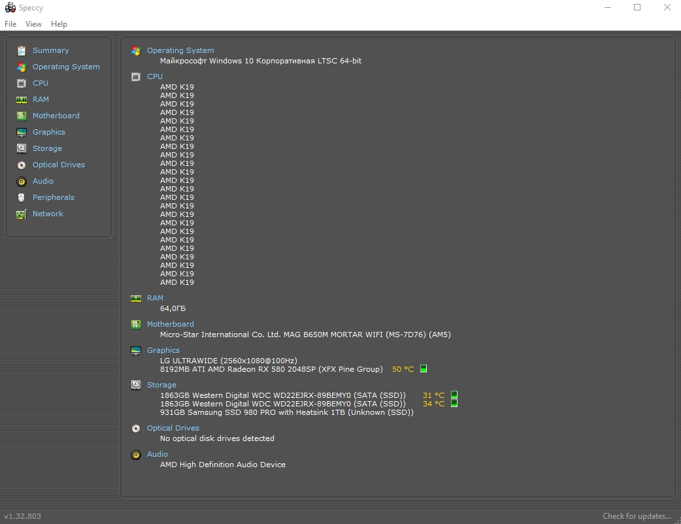
Task: Click disc icon beside Optical Drives heading in summary
Action: (136, 429)
